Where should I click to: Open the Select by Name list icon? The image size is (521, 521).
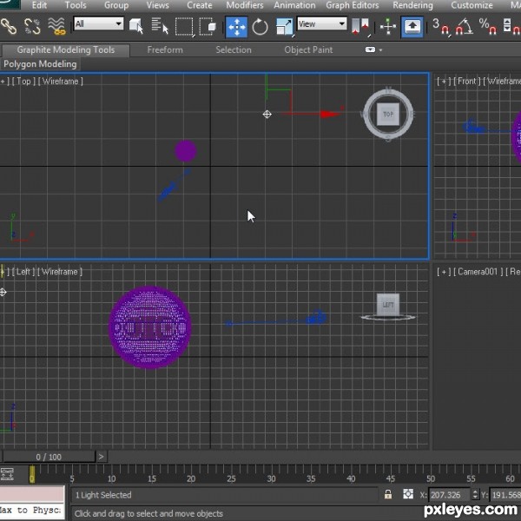click(160, 26)
